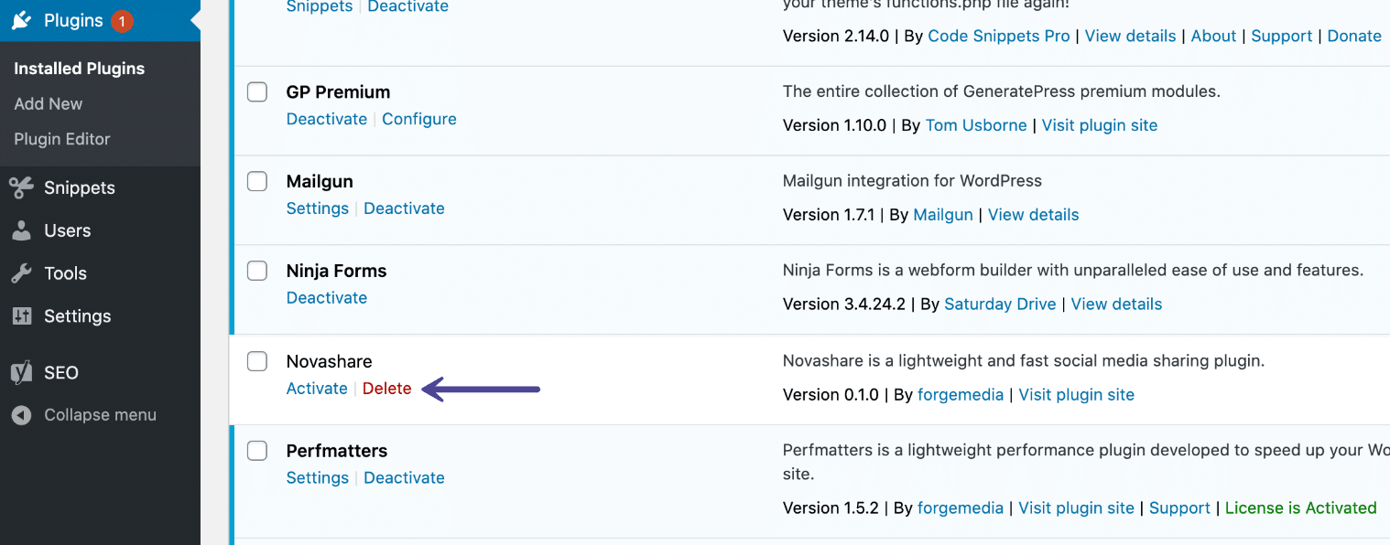
Task: Click "Installed Plugins" in the sidebar
Action: click(x=79, y=68)
